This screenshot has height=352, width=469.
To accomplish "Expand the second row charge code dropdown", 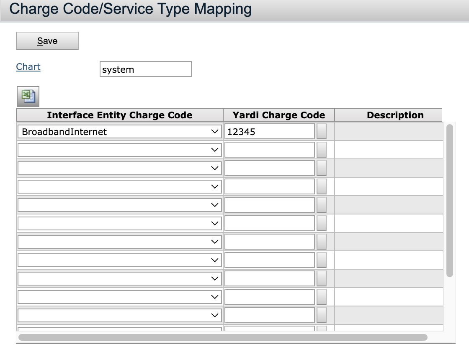I will click(119, 150).
